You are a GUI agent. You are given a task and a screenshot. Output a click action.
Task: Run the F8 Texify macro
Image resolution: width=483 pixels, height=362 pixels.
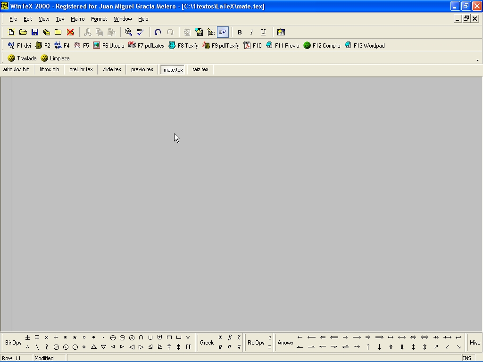pos(183,46)
